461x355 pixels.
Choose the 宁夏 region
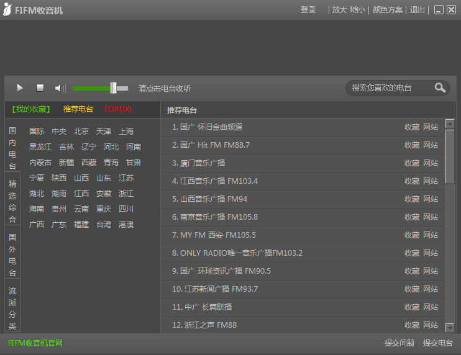point(37,178)
